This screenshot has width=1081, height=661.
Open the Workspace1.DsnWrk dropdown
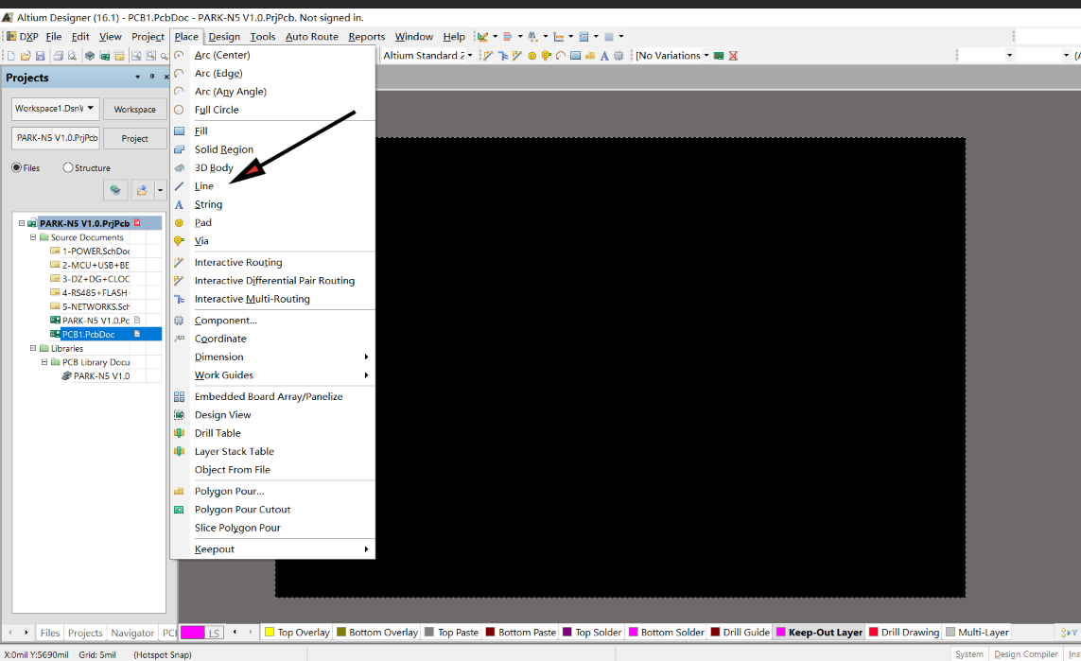[x=90, y=108]
